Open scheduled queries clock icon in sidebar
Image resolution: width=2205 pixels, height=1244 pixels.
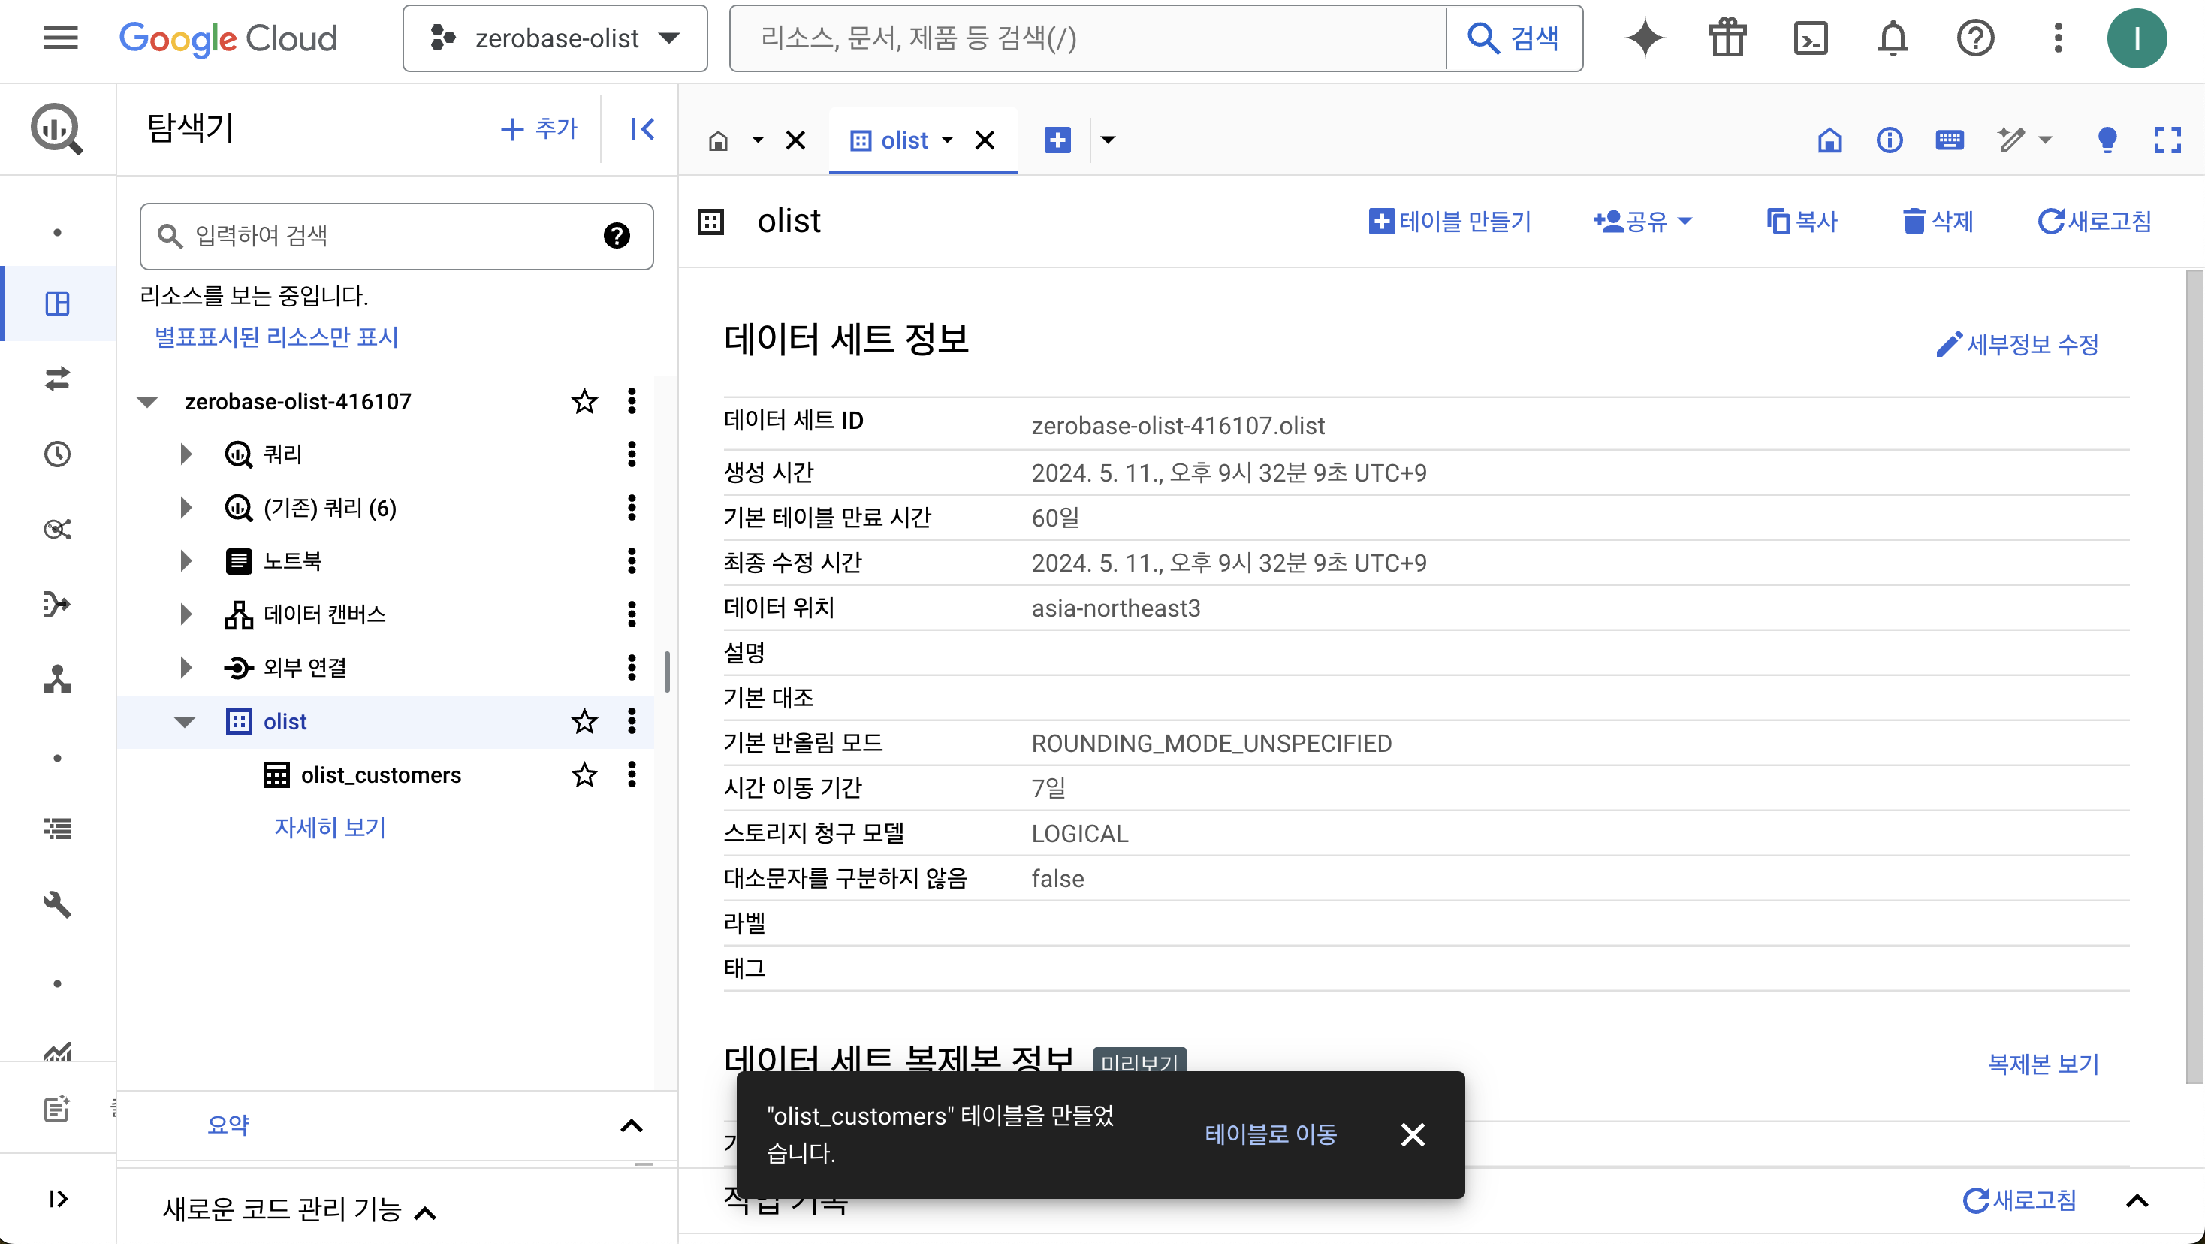[57, 454]
